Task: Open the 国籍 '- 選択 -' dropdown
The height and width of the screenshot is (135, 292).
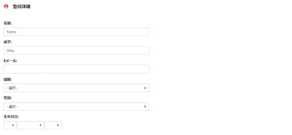Action: (76, 88)
